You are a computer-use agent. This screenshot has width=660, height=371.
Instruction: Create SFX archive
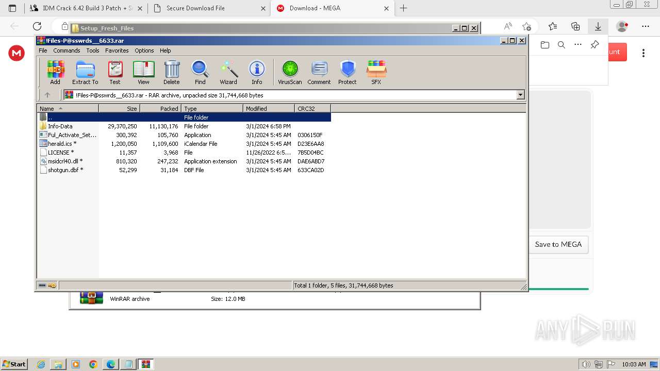click(x=376, y=72)
